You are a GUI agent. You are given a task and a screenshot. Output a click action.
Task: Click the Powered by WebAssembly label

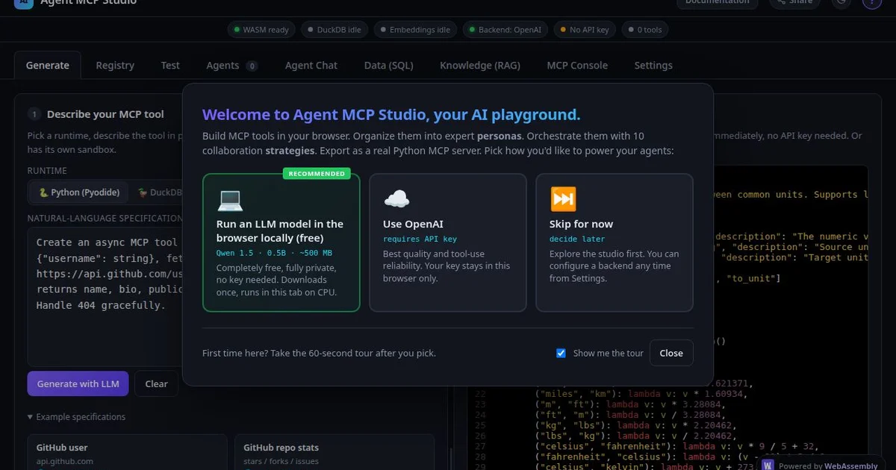pos(827,466)
